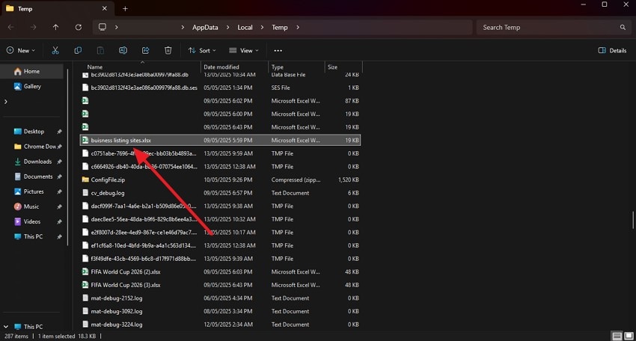
Task: Navigate up one folder level
Action: pyautogui.click(x=55, y=27)
